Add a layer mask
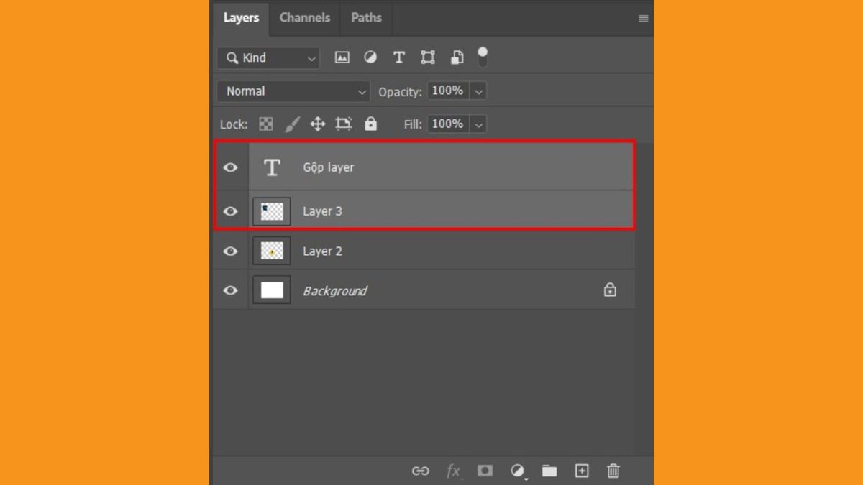The width and height of the screenshot is (863, 485). click(485, 471)
